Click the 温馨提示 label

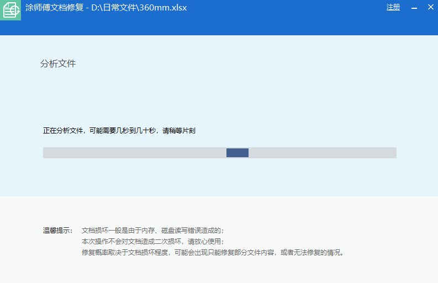pos(57,231)
